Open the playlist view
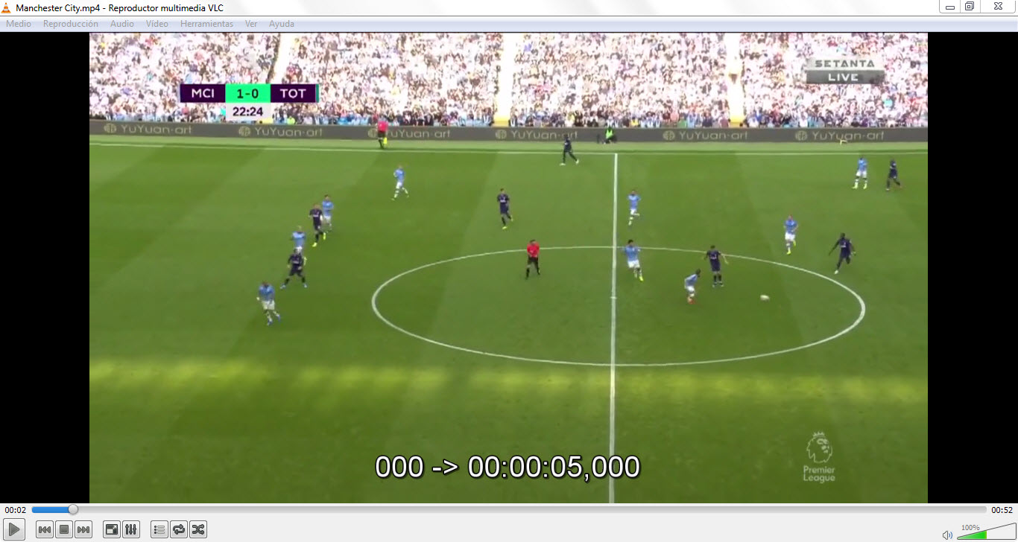 pyautogui.click(x=159, y=529)
